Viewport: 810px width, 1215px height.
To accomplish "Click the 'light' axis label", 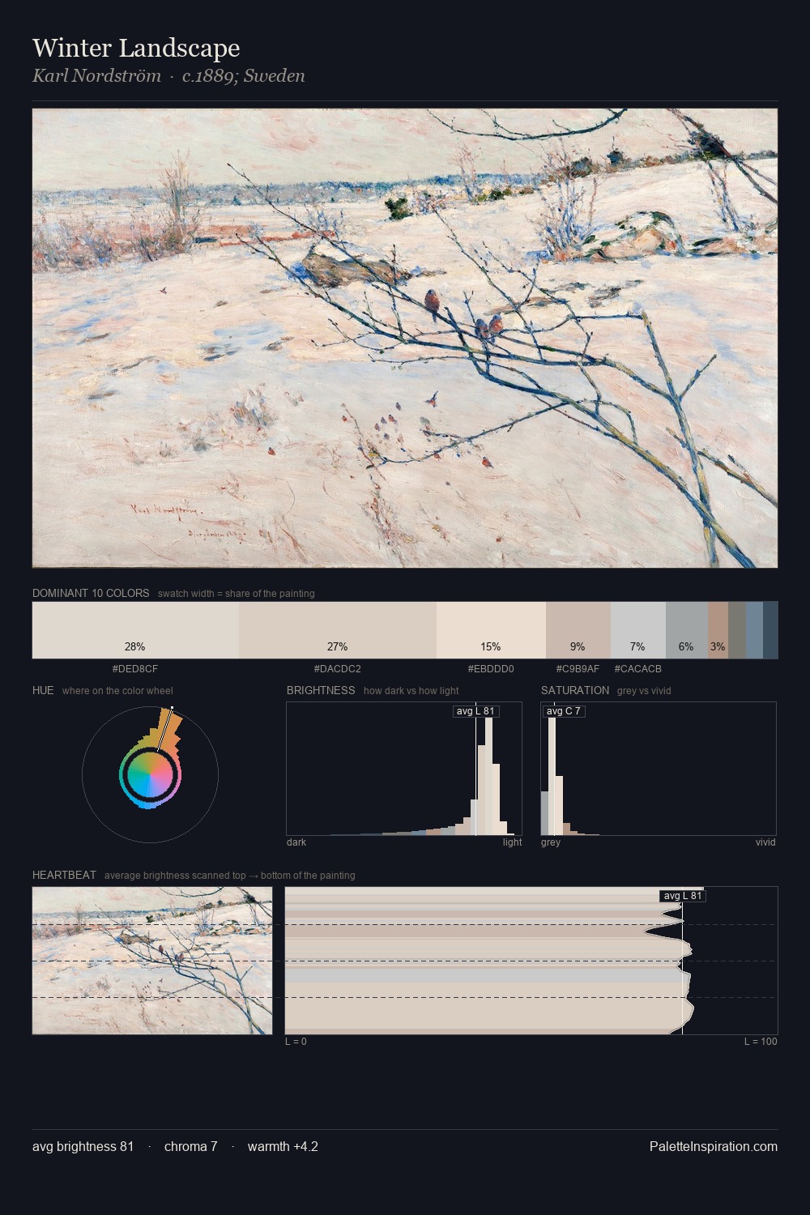I will 513,842.
